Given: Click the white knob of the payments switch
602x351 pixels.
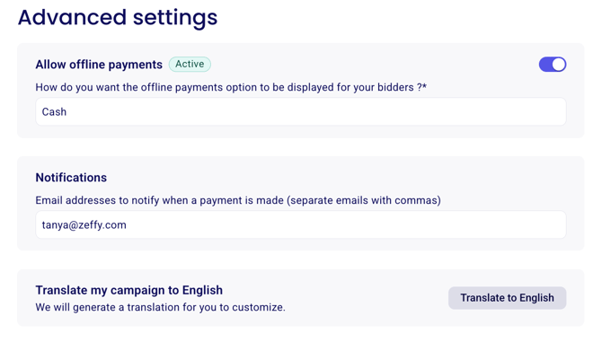Looking at the screenshot, I should point(559,65).
